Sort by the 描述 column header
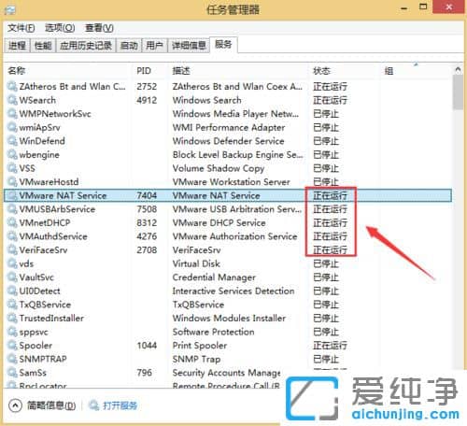The height and width of the screenshot is (426, 467). pyautogui.click(x=181, y=71)
